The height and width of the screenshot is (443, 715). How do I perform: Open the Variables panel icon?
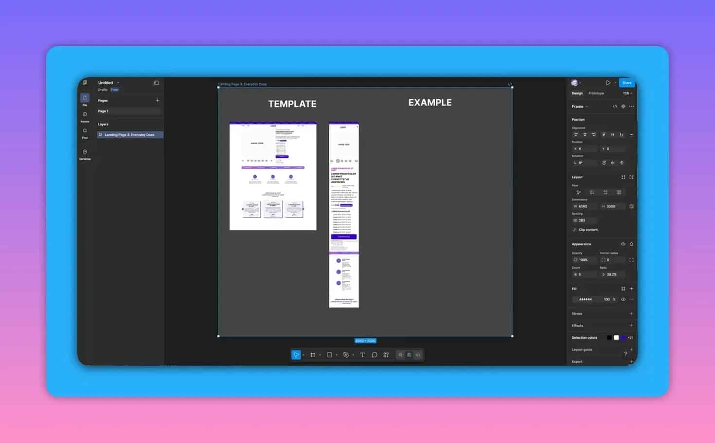coord(85,151)
